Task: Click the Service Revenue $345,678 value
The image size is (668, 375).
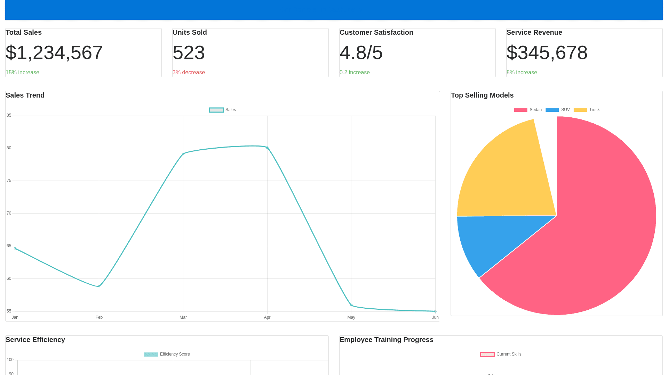Action: 547,52
